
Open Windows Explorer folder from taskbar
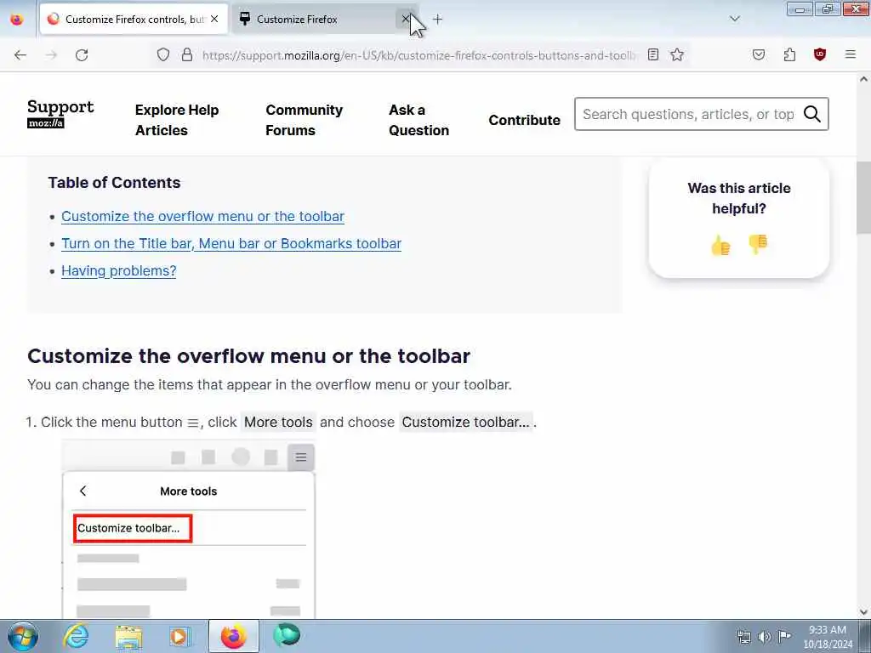click(129, 636)
